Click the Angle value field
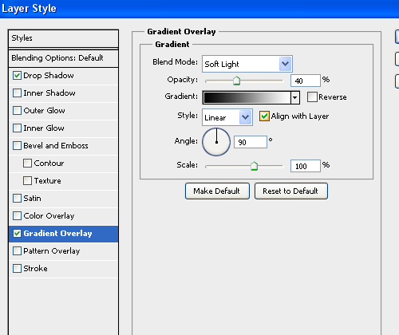 251,142
